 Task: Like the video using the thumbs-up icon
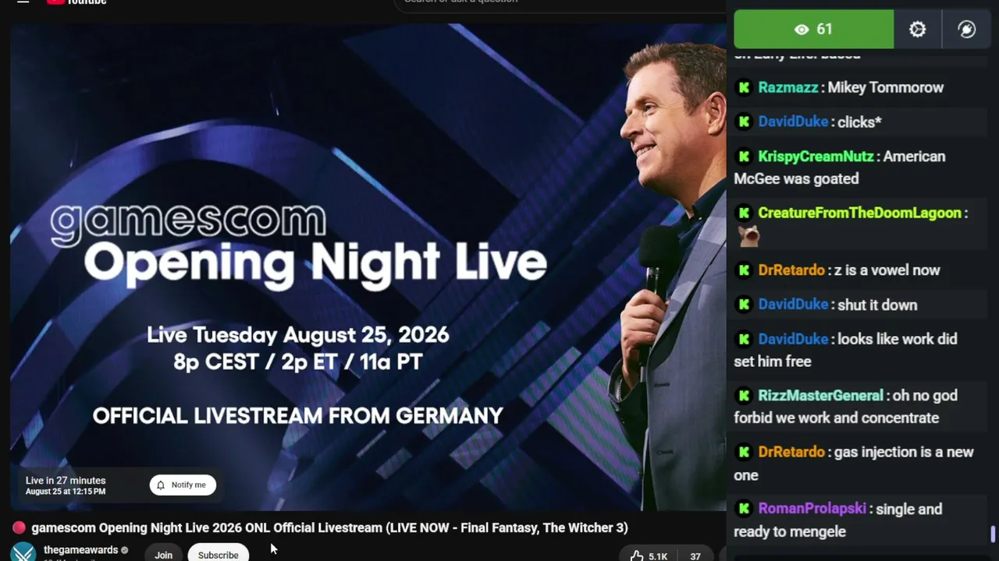pos(637,556)
